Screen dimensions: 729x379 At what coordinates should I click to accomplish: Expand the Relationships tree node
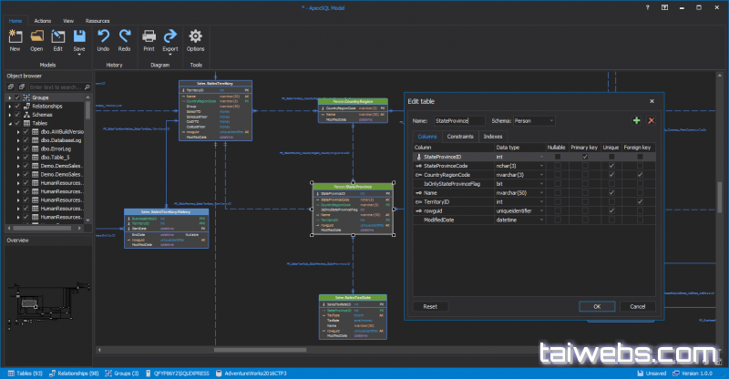coord(10,106)
